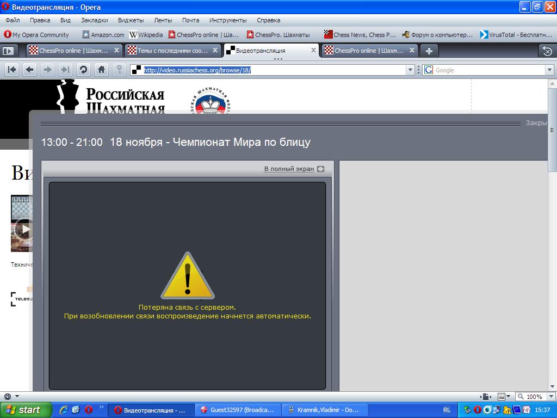Viewport: 557px width, 418px height.
Task: Close the Видеотрансляция tab
Action: (x=313, y=51)
